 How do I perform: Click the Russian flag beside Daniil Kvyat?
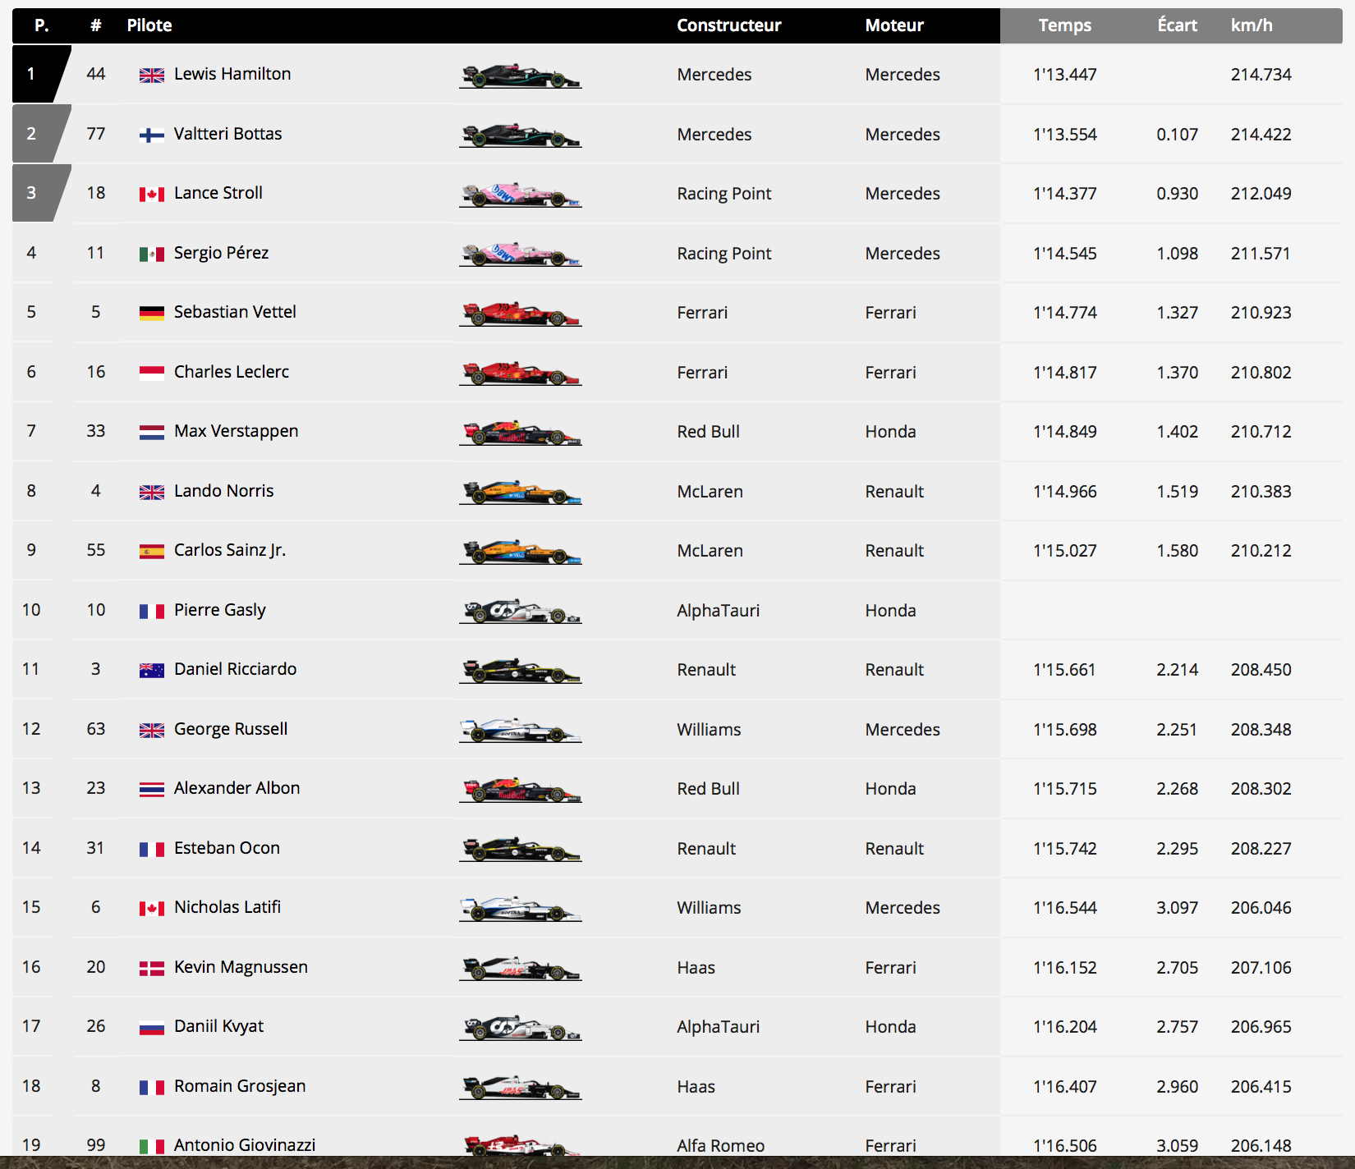[152, 1028]
